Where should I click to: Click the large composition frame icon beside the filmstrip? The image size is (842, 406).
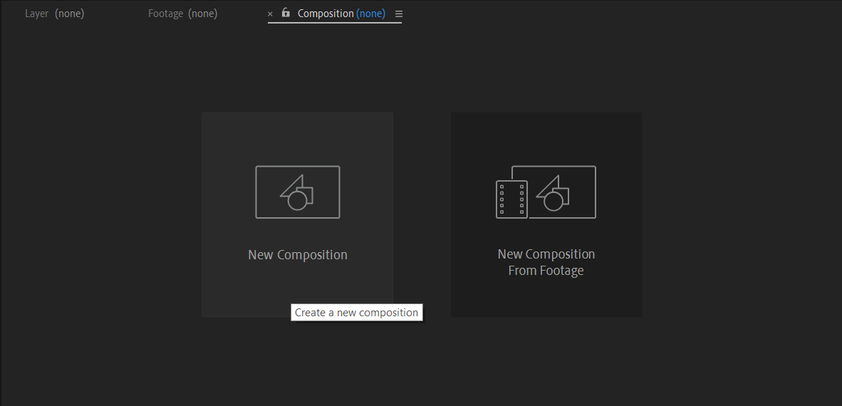pos(562,192)
